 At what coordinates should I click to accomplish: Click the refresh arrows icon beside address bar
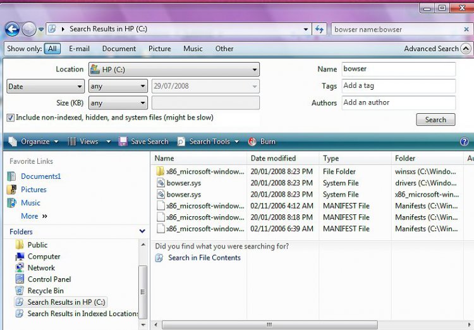[319, 29]
